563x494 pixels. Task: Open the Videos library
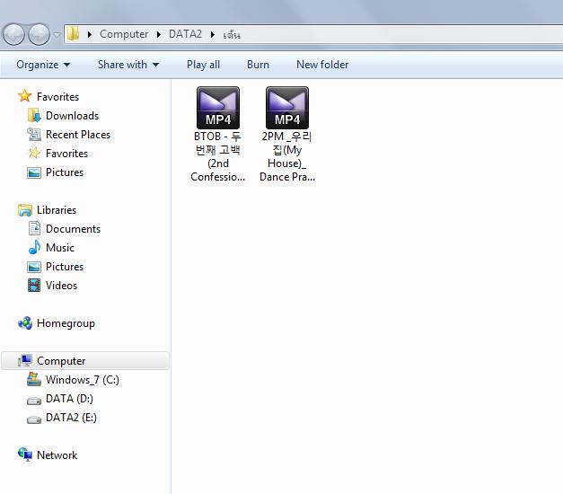click(61, 286)
